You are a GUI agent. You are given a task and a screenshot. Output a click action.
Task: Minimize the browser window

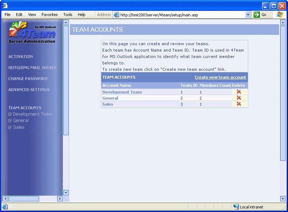[265, 6]
